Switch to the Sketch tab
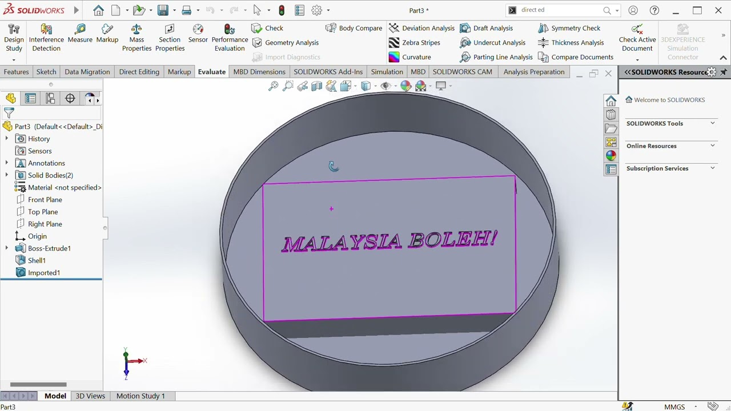731x411 pixels. coord(46,72)
